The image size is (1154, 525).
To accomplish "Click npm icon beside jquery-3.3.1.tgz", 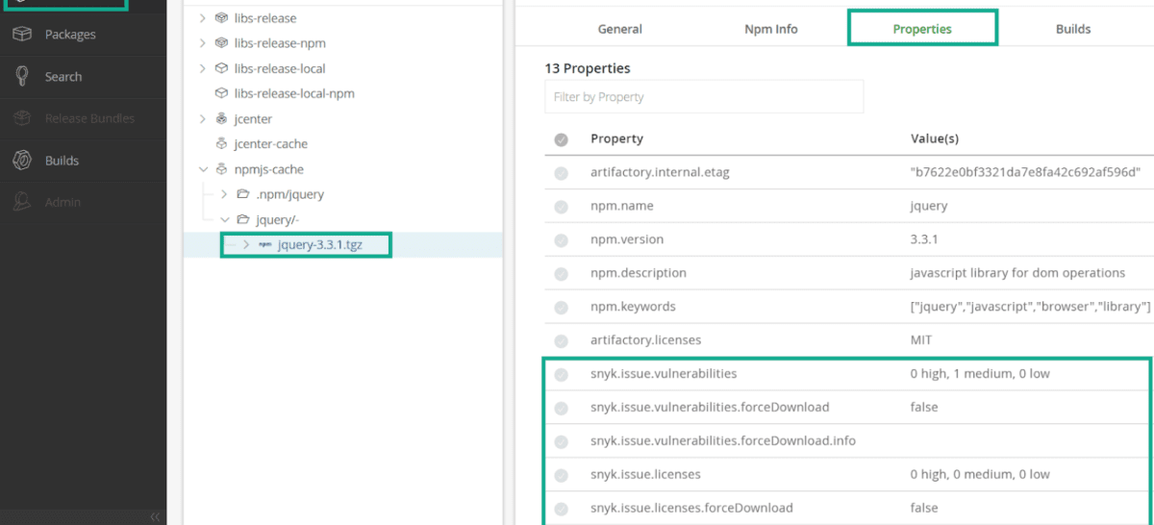I will coord(265,244).
